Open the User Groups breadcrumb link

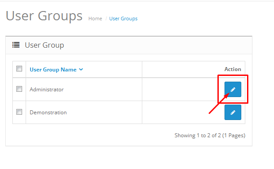123,19
